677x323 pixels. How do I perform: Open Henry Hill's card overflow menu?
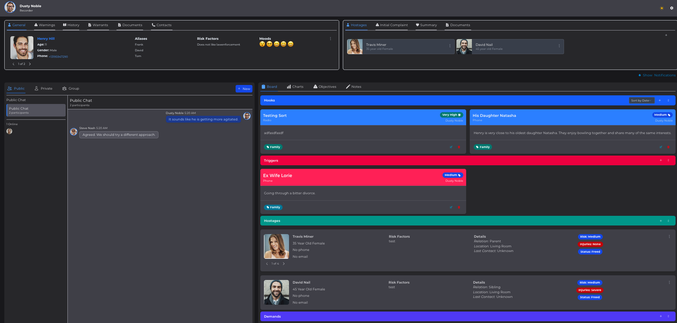pyautogui.click(x=330, y=38)
